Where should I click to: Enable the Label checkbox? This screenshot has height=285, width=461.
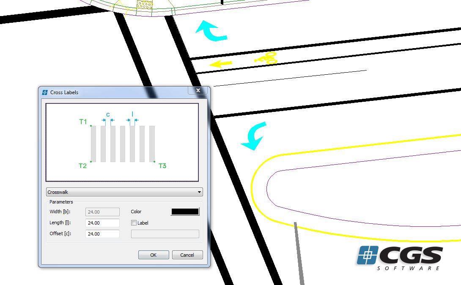[134, 223]
